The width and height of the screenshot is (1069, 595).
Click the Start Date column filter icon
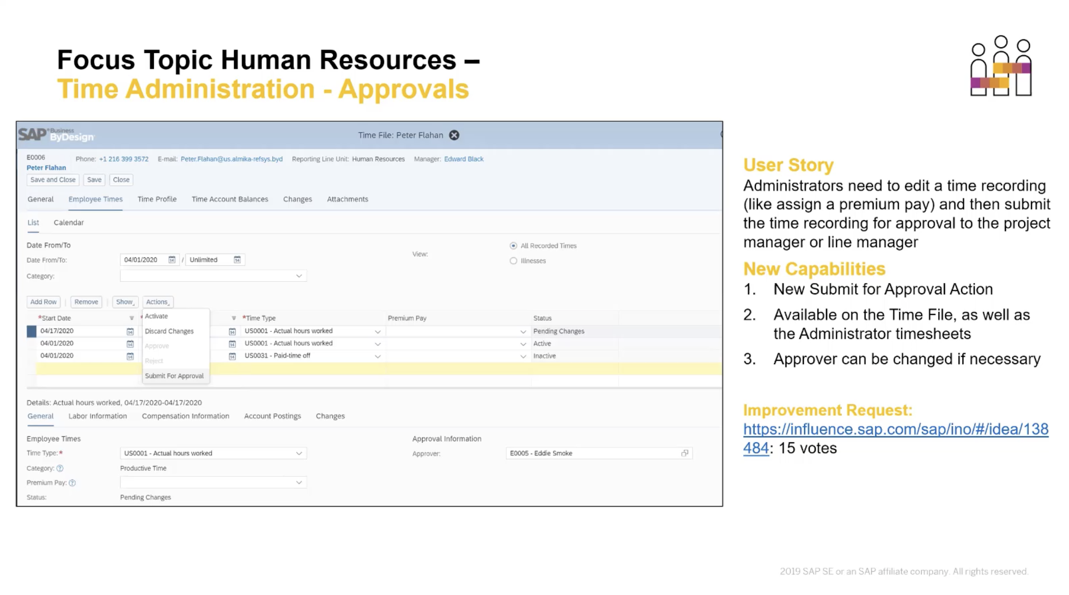[x=131, y=318]
